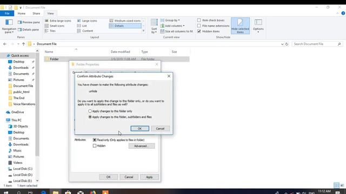Select Apply changes to subfolders and files
Image resolution: width=346 pixels, height=194 pixels.
[90, 117]
